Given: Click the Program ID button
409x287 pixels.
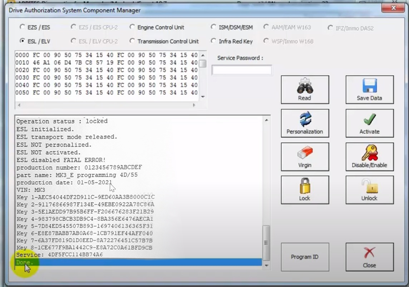Looking at the screenshot, I should [305, 257].
